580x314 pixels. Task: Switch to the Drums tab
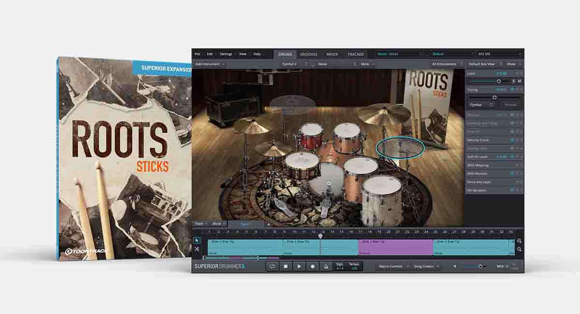(x=285, y=54)
